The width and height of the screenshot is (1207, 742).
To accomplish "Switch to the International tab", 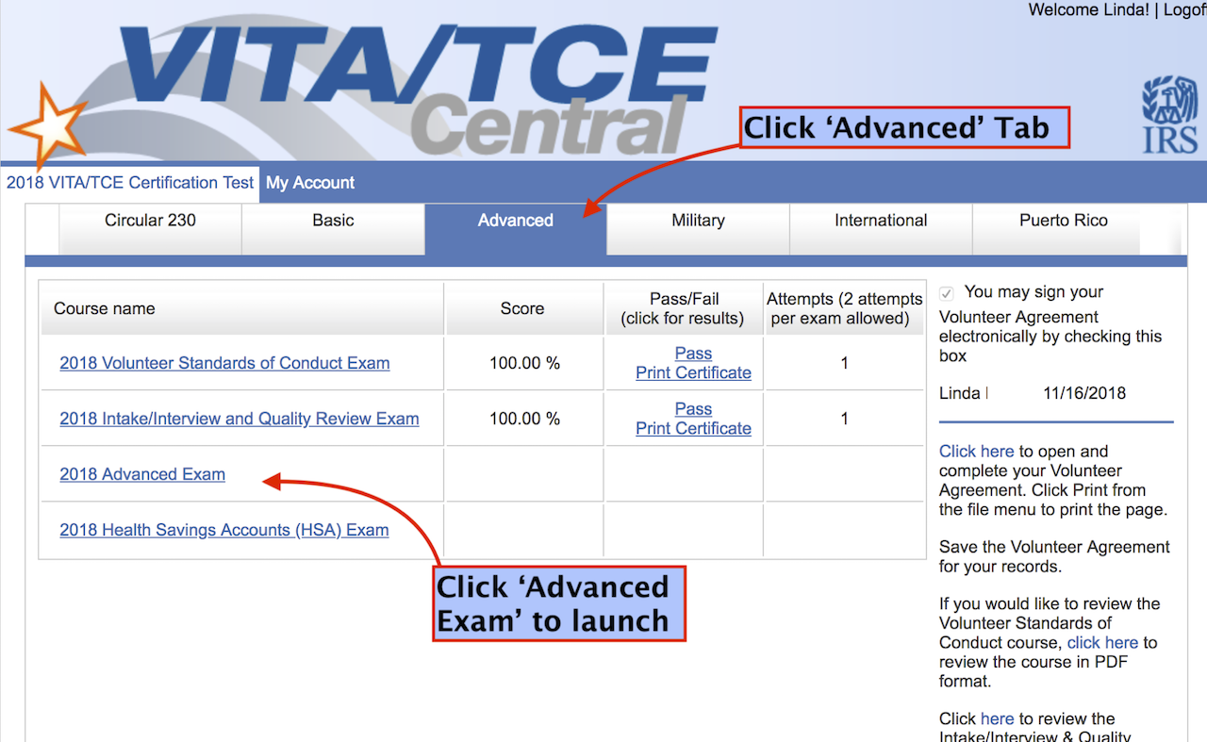I will 881,227.
